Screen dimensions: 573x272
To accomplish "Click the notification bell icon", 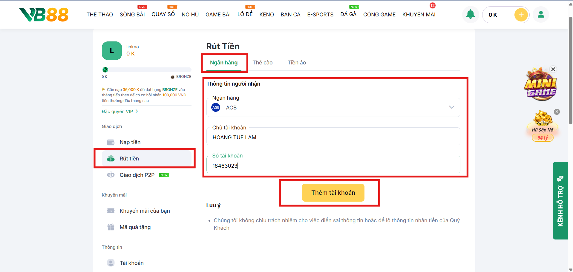I will tap(470, 14).
